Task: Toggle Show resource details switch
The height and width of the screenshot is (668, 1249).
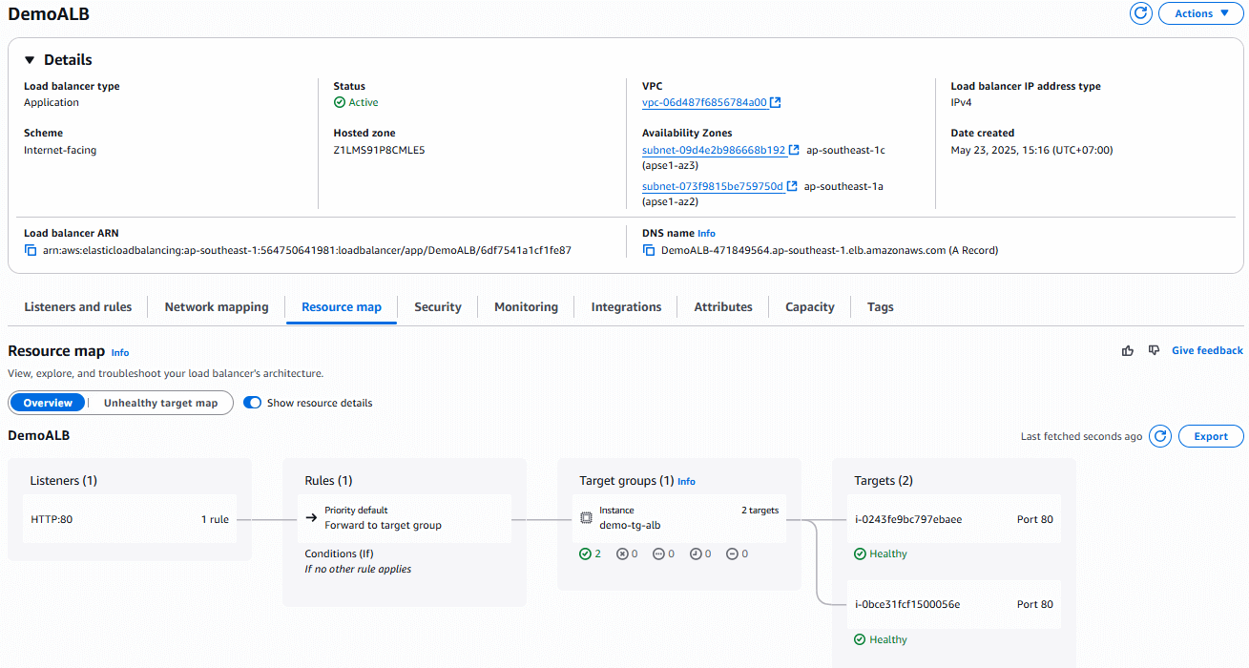Action: point(253,403)
